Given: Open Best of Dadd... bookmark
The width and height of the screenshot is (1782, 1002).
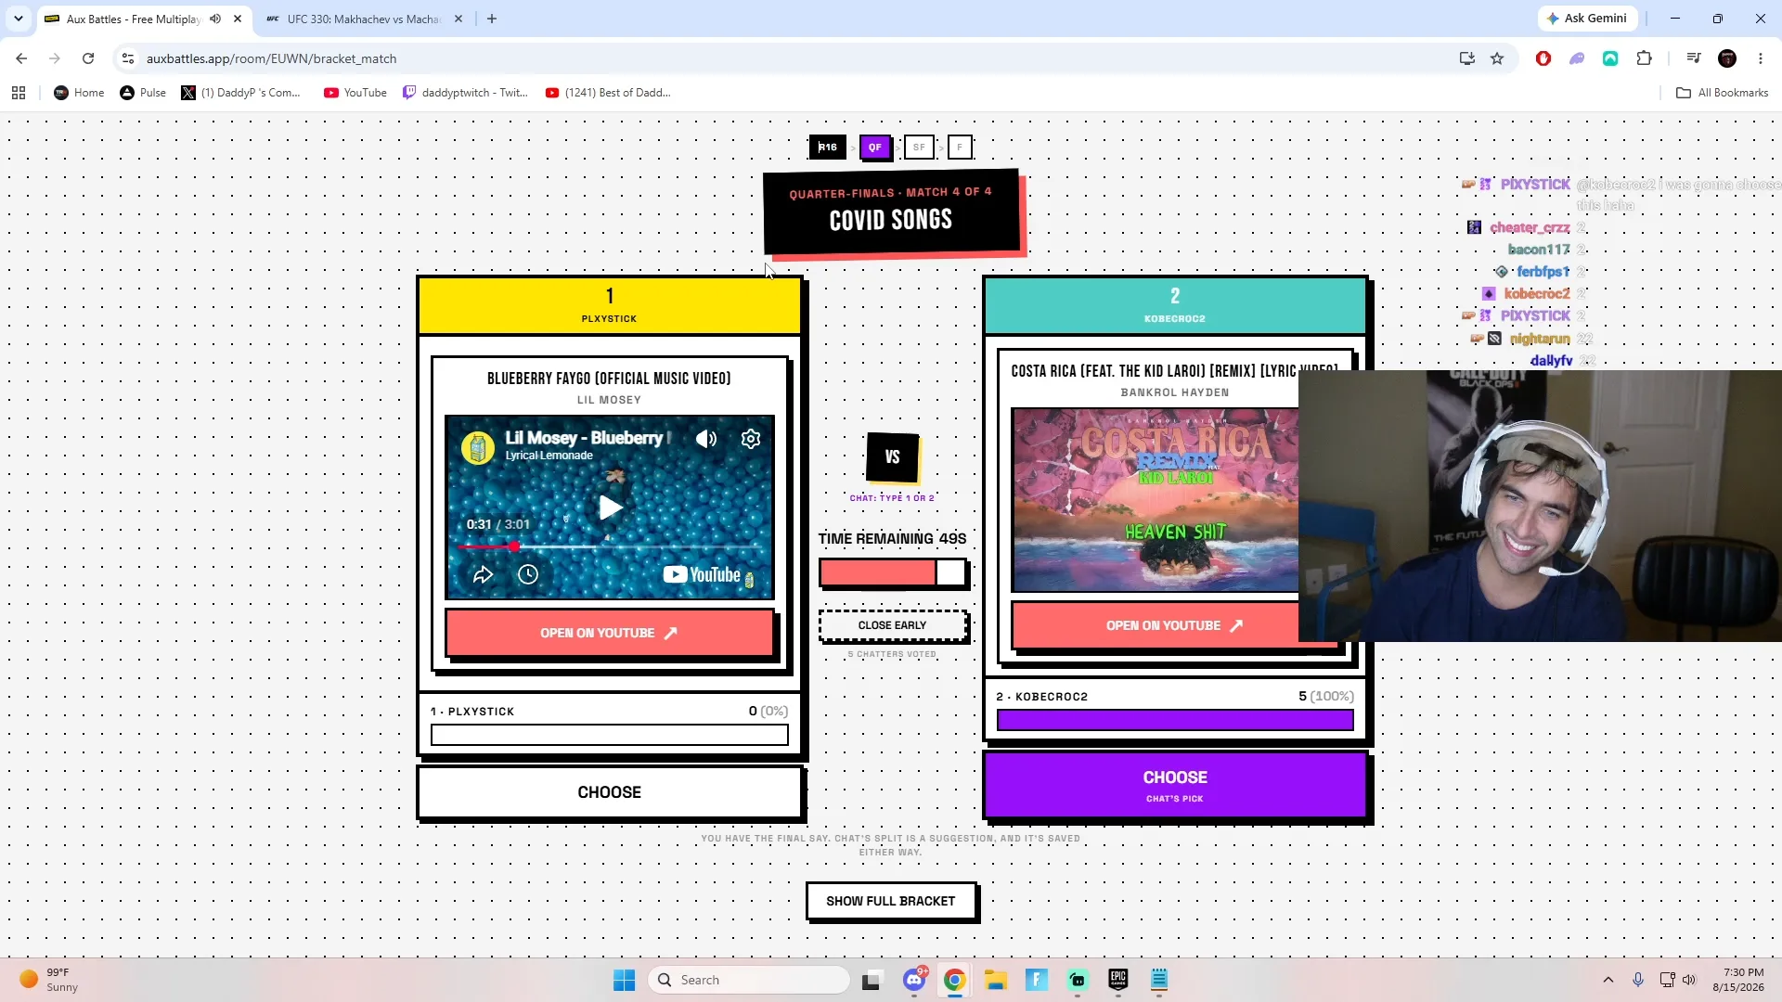Looking at the screenshot, I should [x=608, y=93].
